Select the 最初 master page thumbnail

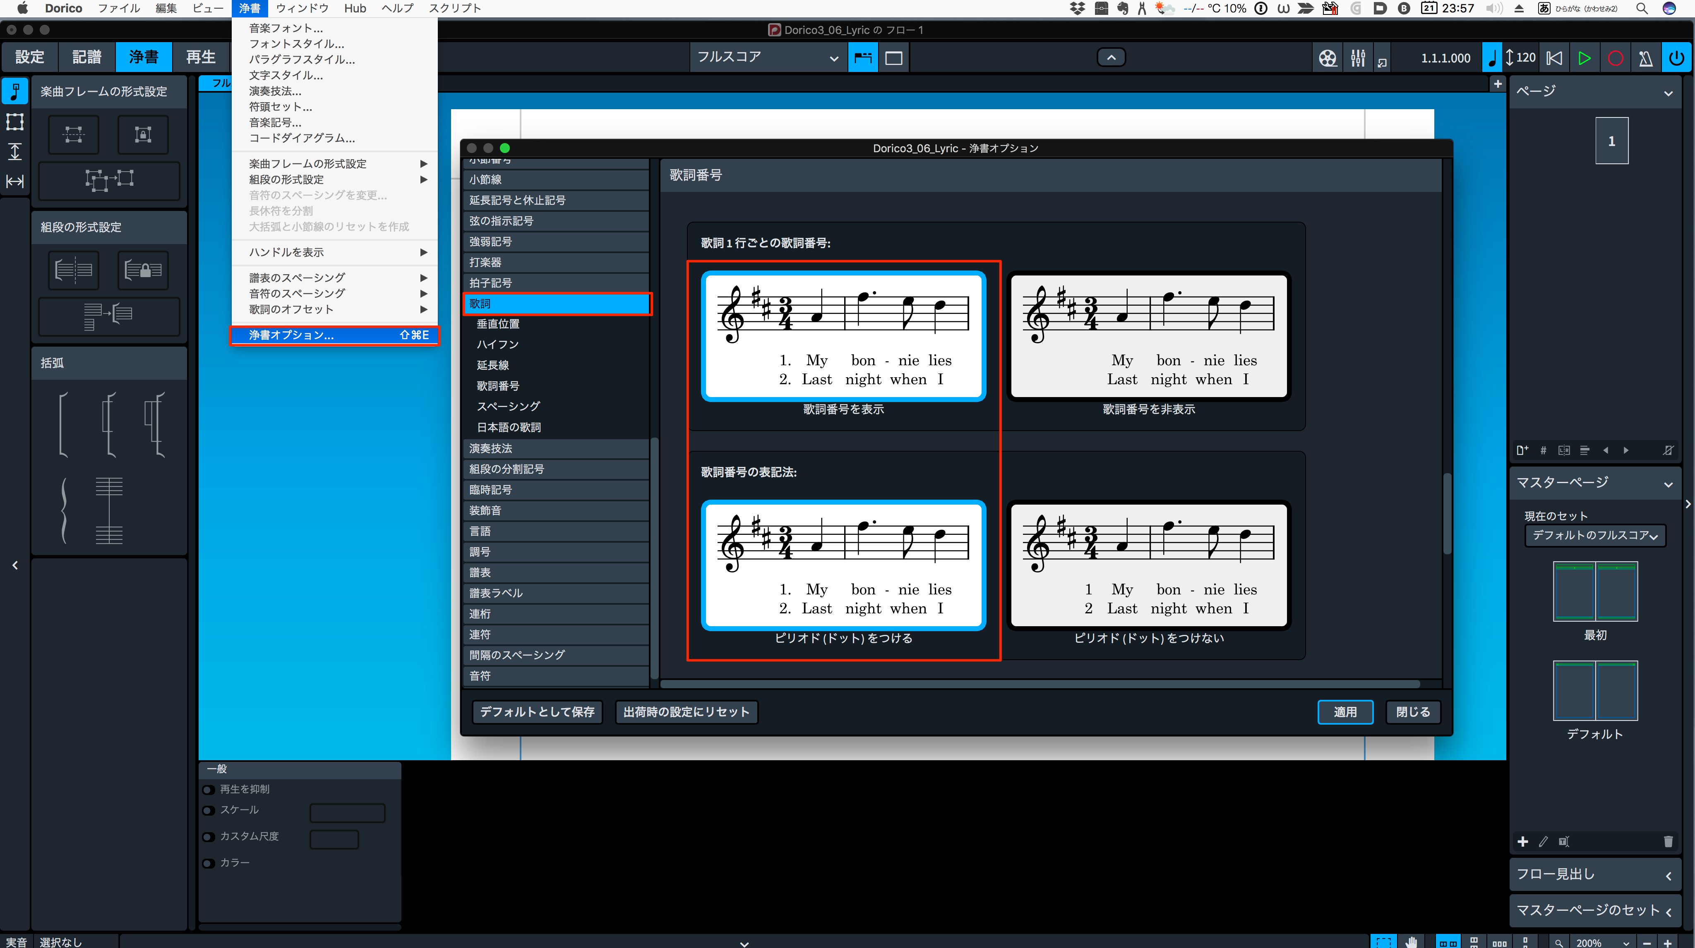1595,591
